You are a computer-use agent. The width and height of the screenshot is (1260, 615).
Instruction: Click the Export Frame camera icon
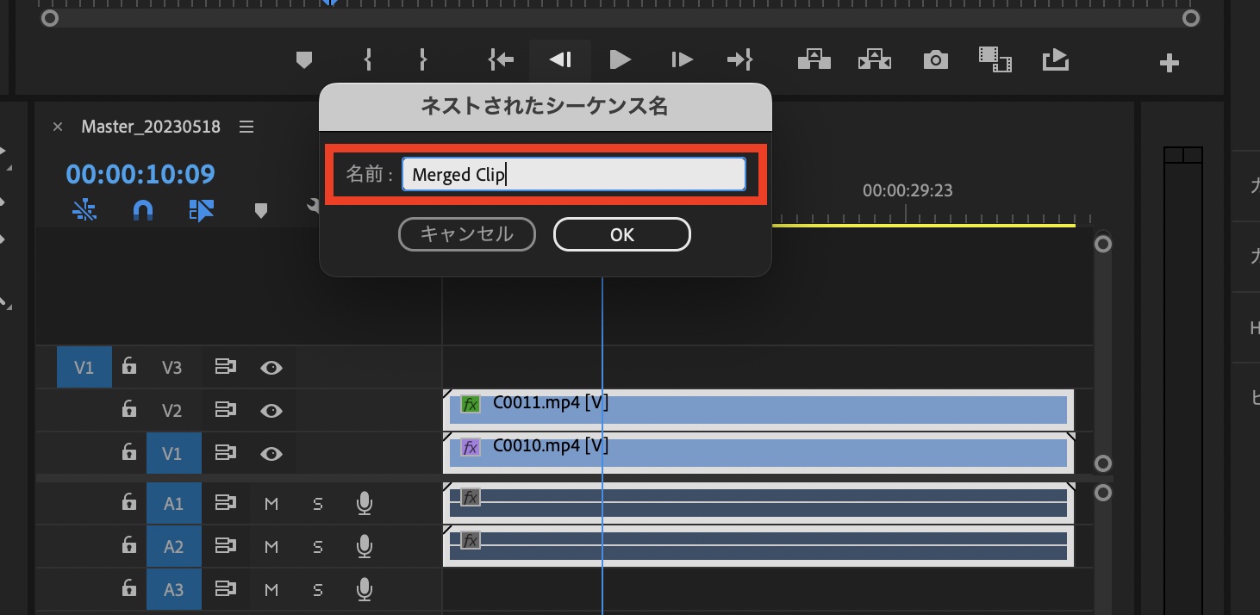pyautogui.click(x=935, y=59)
